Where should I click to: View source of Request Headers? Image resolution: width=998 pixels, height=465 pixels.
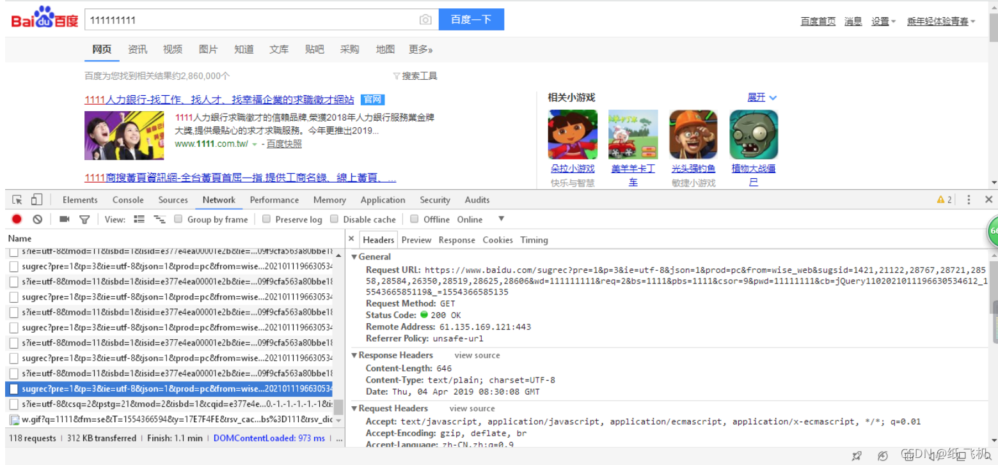[x=472, y=408]
